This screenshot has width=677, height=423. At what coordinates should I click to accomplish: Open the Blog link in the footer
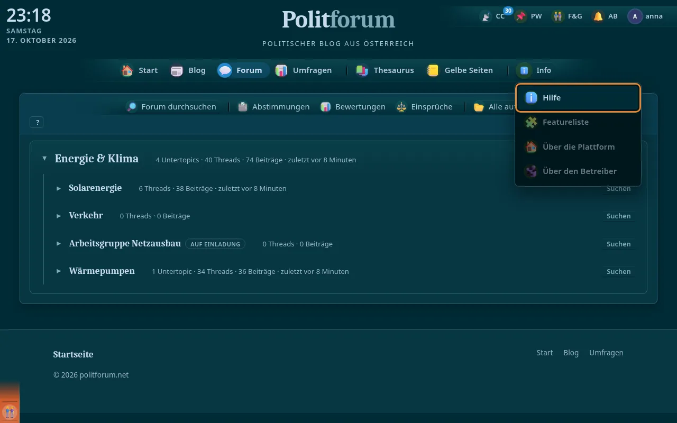click(x=571, y=353)
